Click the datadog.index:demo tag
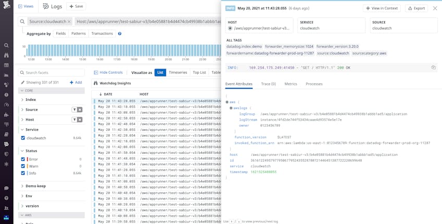 pyautogui.click(x=244, y=47)
